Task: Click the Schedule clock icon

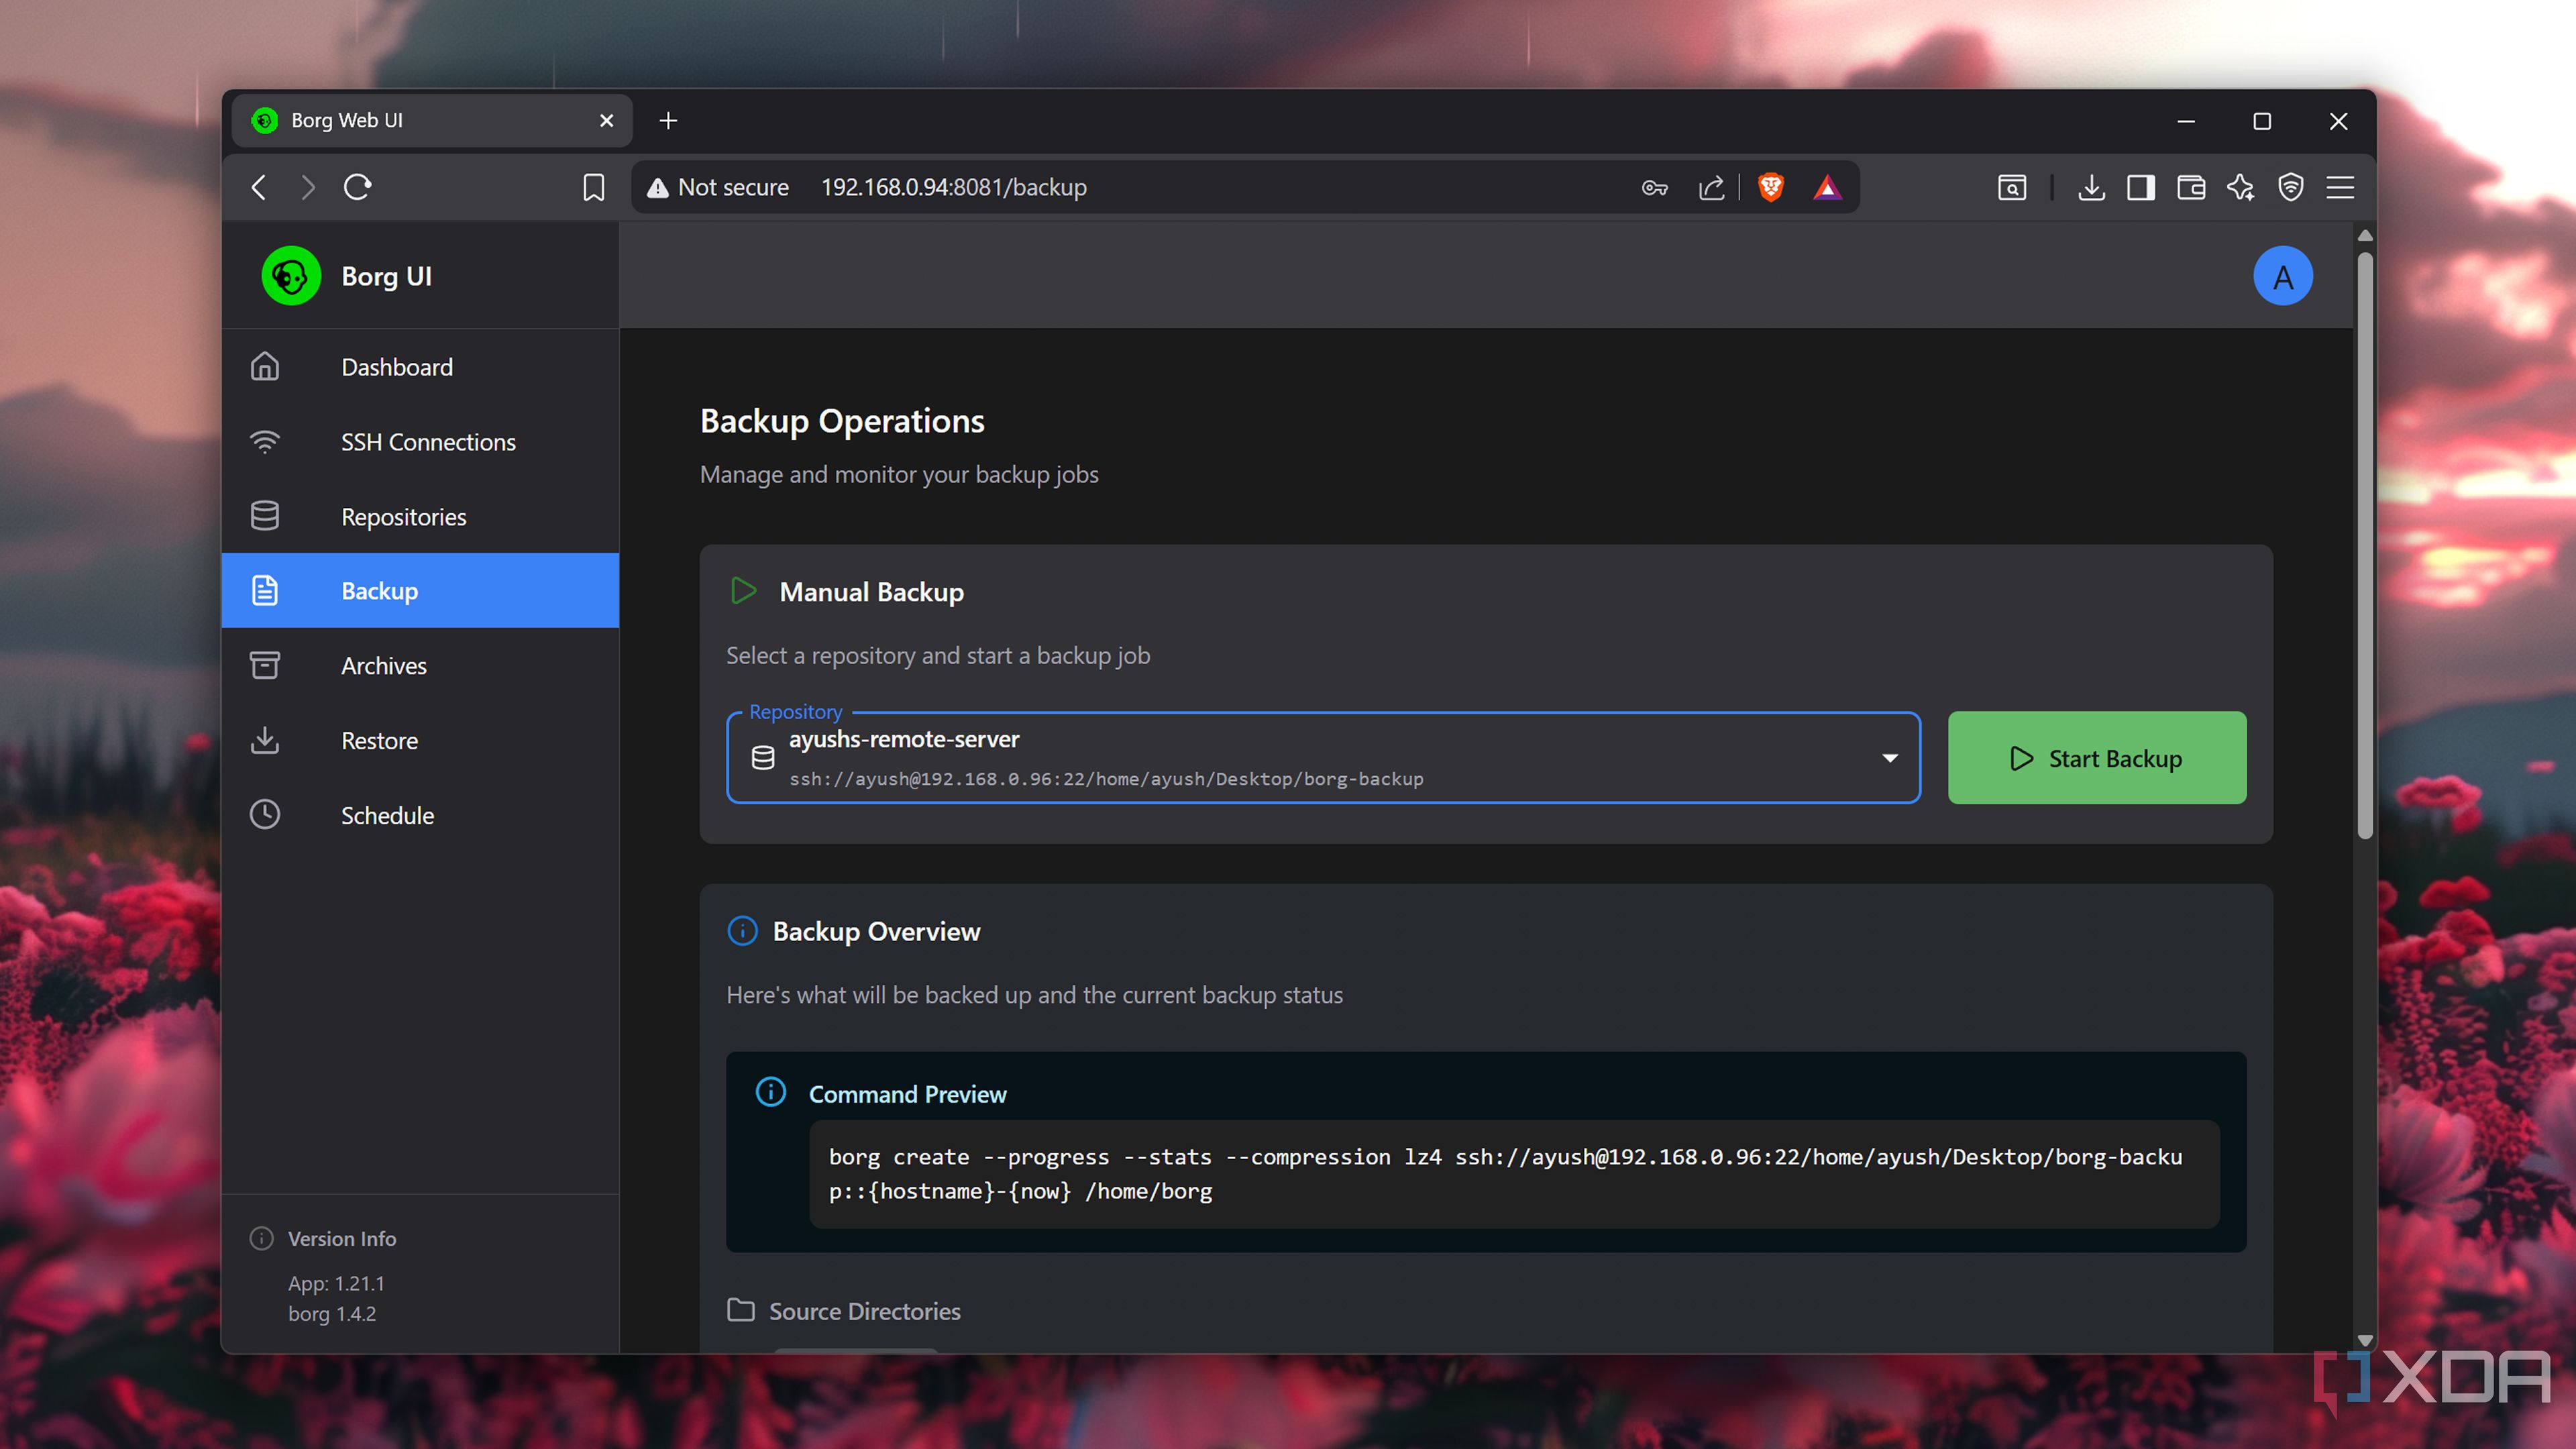Action: click(x=265, y=815)
